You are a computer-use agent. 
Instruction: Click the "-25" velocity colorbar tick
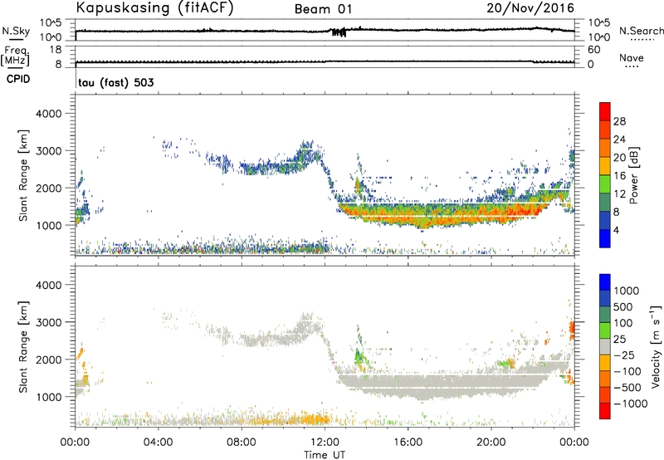624,355
